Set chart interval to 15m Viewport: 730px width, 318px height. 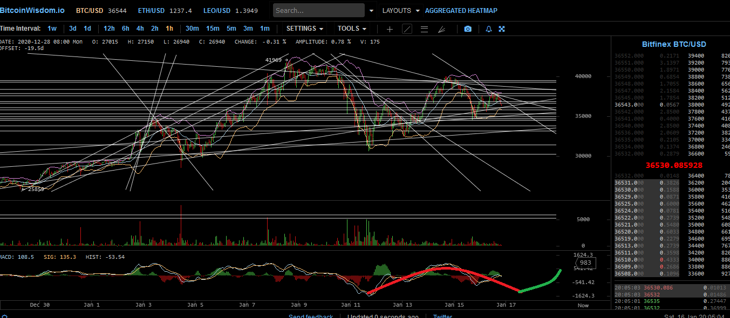[213, 29]
